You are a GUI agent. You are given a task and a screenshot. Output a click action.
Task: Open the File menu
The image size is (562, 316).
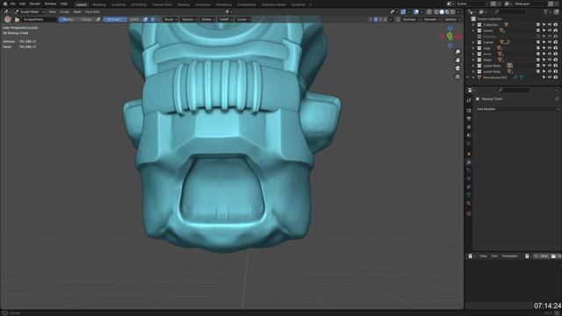click(13, 4)
